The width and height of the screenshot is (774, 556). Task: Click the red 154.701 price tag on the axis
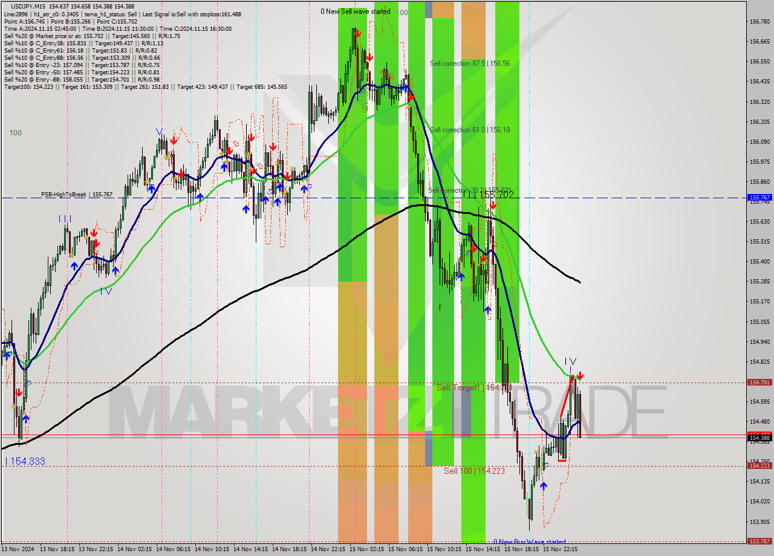(759, 383)
